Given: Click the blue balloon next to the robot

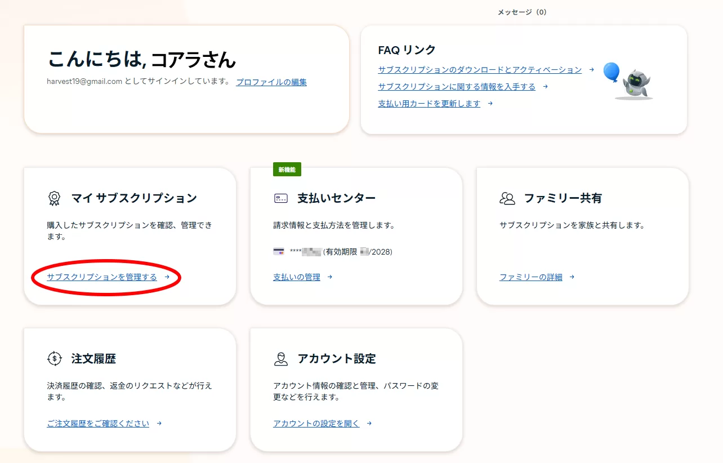Looking at the screenshot, I should point(611,72).
